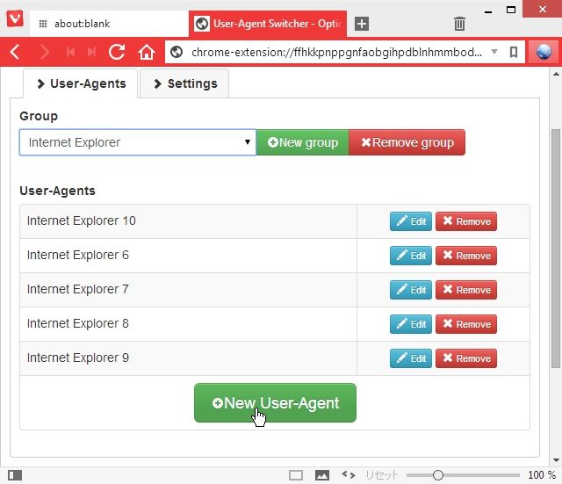Click the 100 % zoom value

(x=542, y=475)
